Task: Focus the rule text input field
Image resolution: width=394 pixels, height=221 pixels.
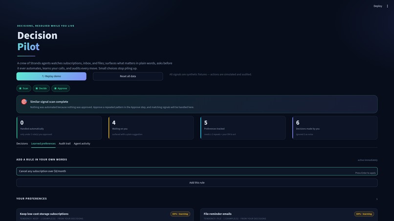Action: 197,171
